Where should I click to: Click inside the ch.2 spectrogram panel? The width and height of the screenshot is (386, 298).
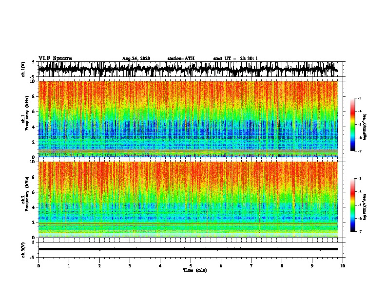click(188, 200)
